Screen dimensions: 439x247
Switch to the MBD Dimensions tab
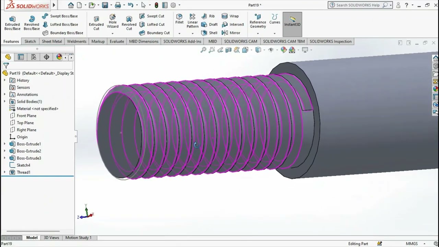pyautogui.click(x=144, y=42)
